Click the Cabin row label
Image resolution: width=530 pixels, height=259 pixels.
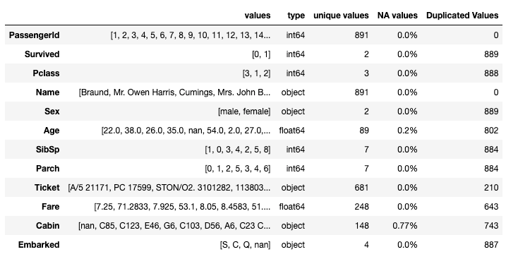pyautogui.click(x=48, y=226)
